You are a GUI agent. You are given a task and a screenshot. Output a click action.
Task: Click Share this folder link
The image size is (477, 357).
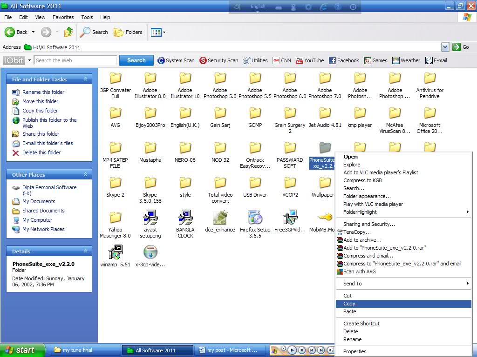tap(41, 134)
